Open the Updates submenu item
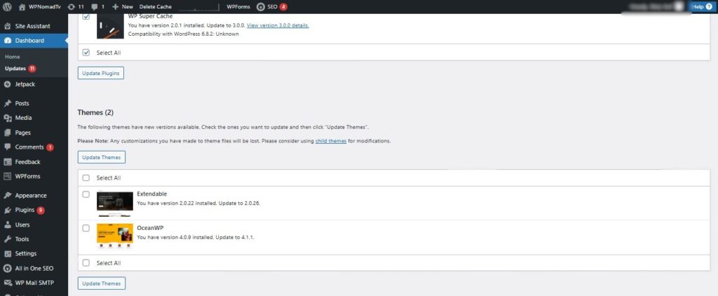 click(x=15, y=69)
